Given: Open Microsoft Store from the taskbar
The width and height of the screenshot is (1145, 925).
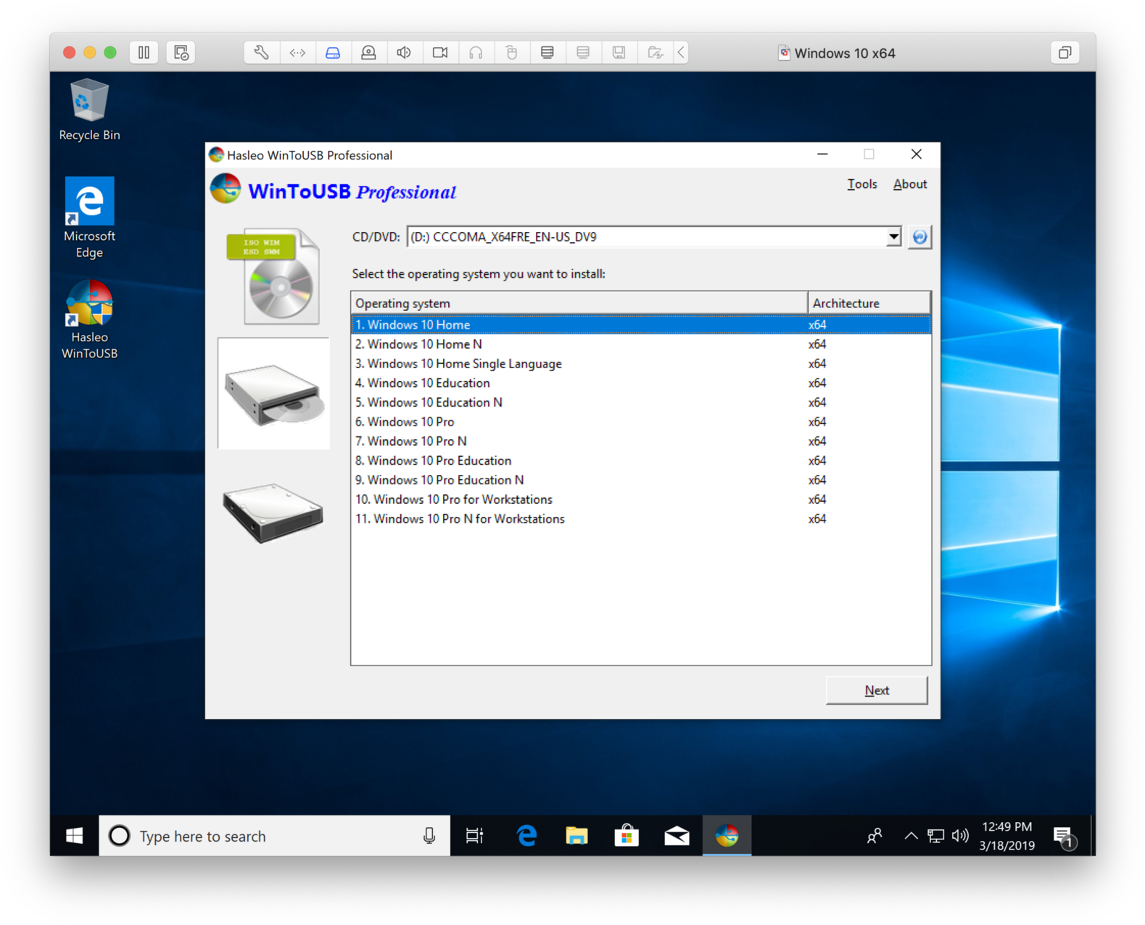Looking at the screenshot, I should tap(627, 836).
